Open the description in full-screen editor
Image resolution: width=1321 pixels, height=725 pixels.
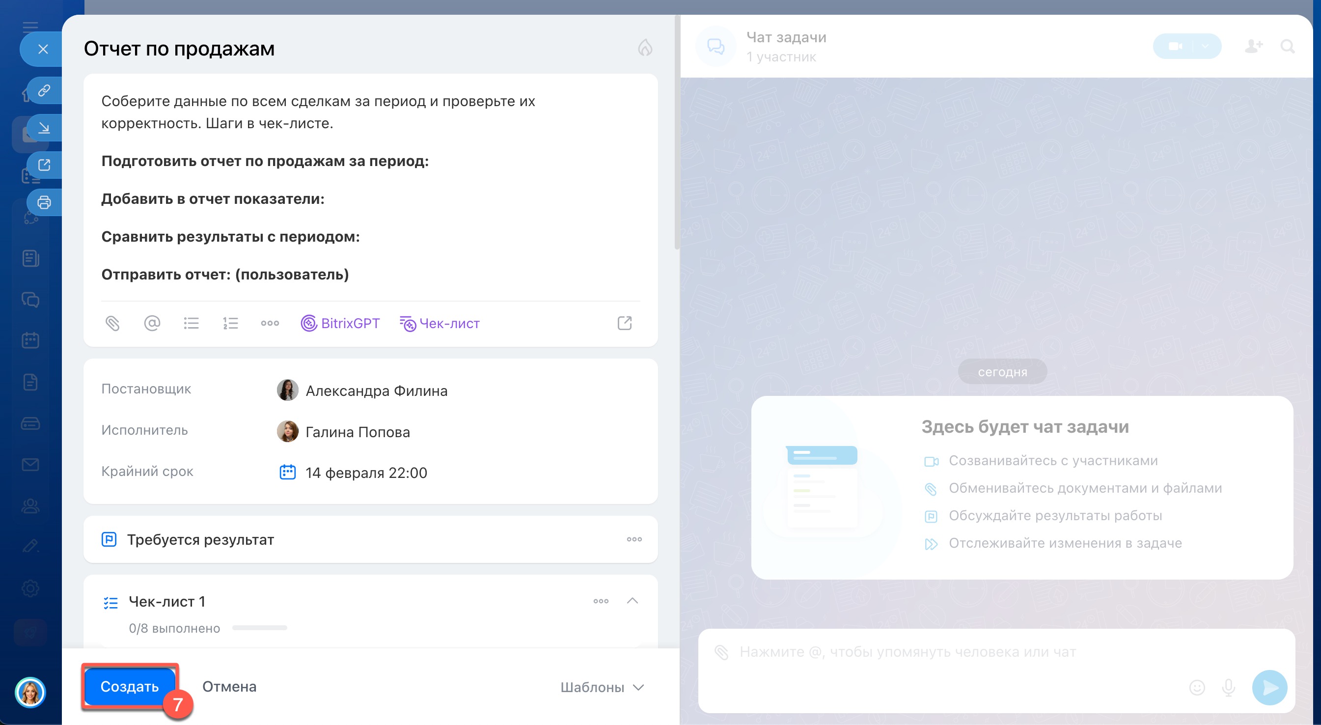click(624, 323)
